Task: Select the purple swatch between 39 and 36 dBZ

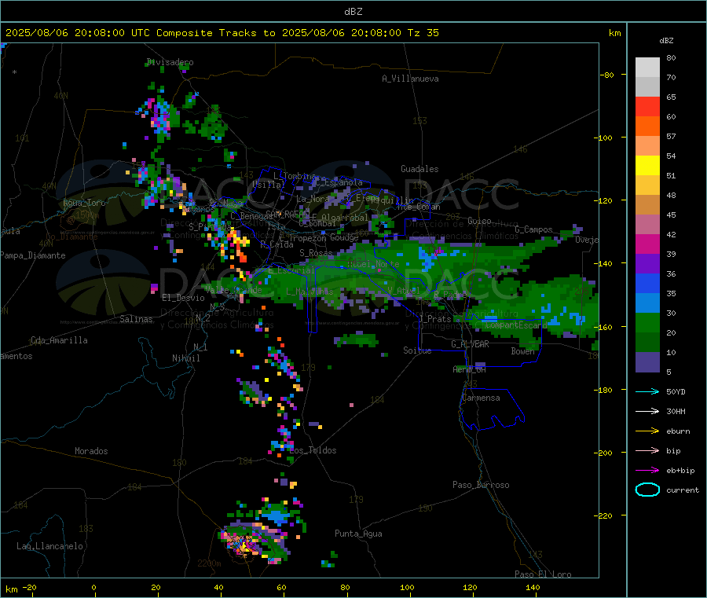Action: (647, 264)
